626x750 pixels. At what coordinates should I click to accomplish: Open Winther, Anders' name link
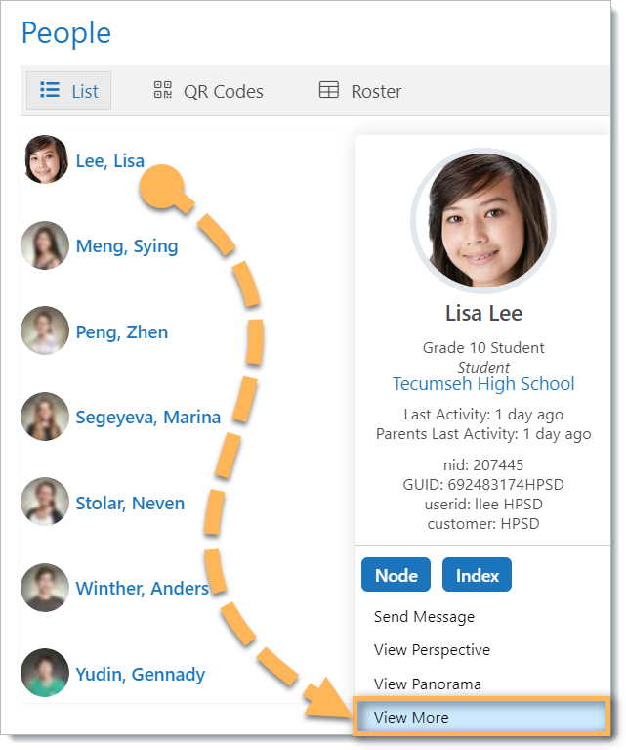pyautogui.click(x=143, y=589)
